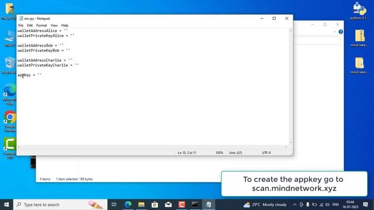The height and width of the screenshot is (210, 374).
Task: Select the user folder desktop icon
Action: [9, 11]
